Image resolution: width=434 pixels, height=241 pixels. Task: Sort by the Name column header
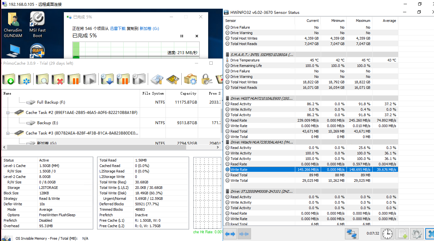click(71, 93)
